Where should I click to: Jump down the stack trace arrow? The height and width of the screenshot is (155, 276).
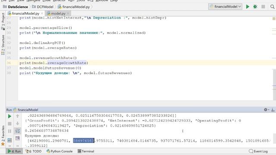click(17, 124)
